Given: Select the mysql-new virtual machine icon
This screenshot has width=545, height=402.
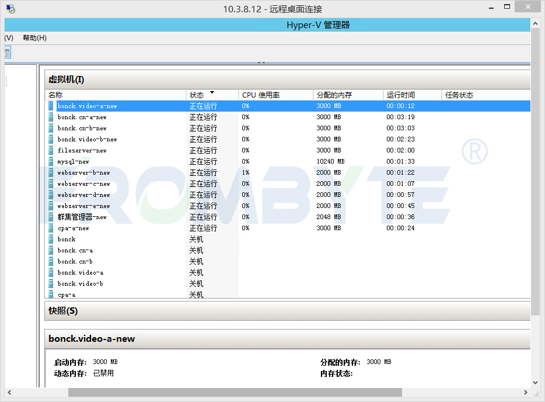Looking at the screenshot, I should (51, 161).
